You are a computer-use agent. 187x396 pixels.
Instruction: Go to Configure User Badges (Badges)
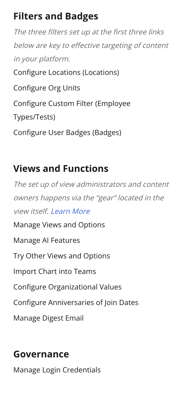(67, 133)
